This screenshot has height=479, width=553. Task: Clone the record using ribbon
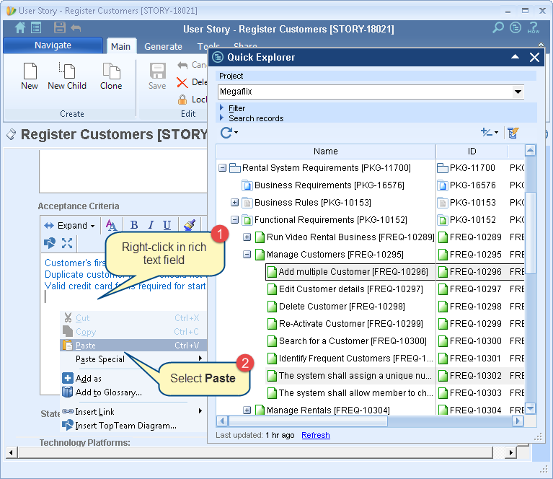click(111, 76)
